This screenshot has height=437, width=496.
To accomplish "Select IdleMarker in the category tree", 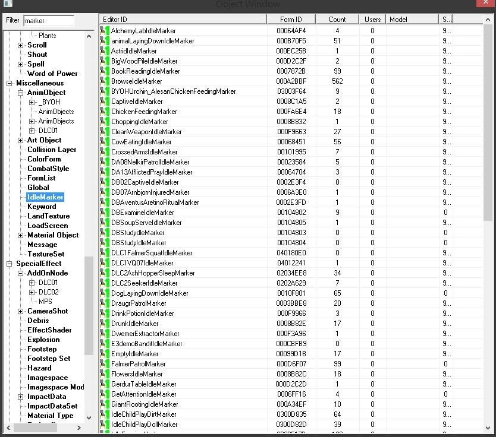I will point(45,197).
